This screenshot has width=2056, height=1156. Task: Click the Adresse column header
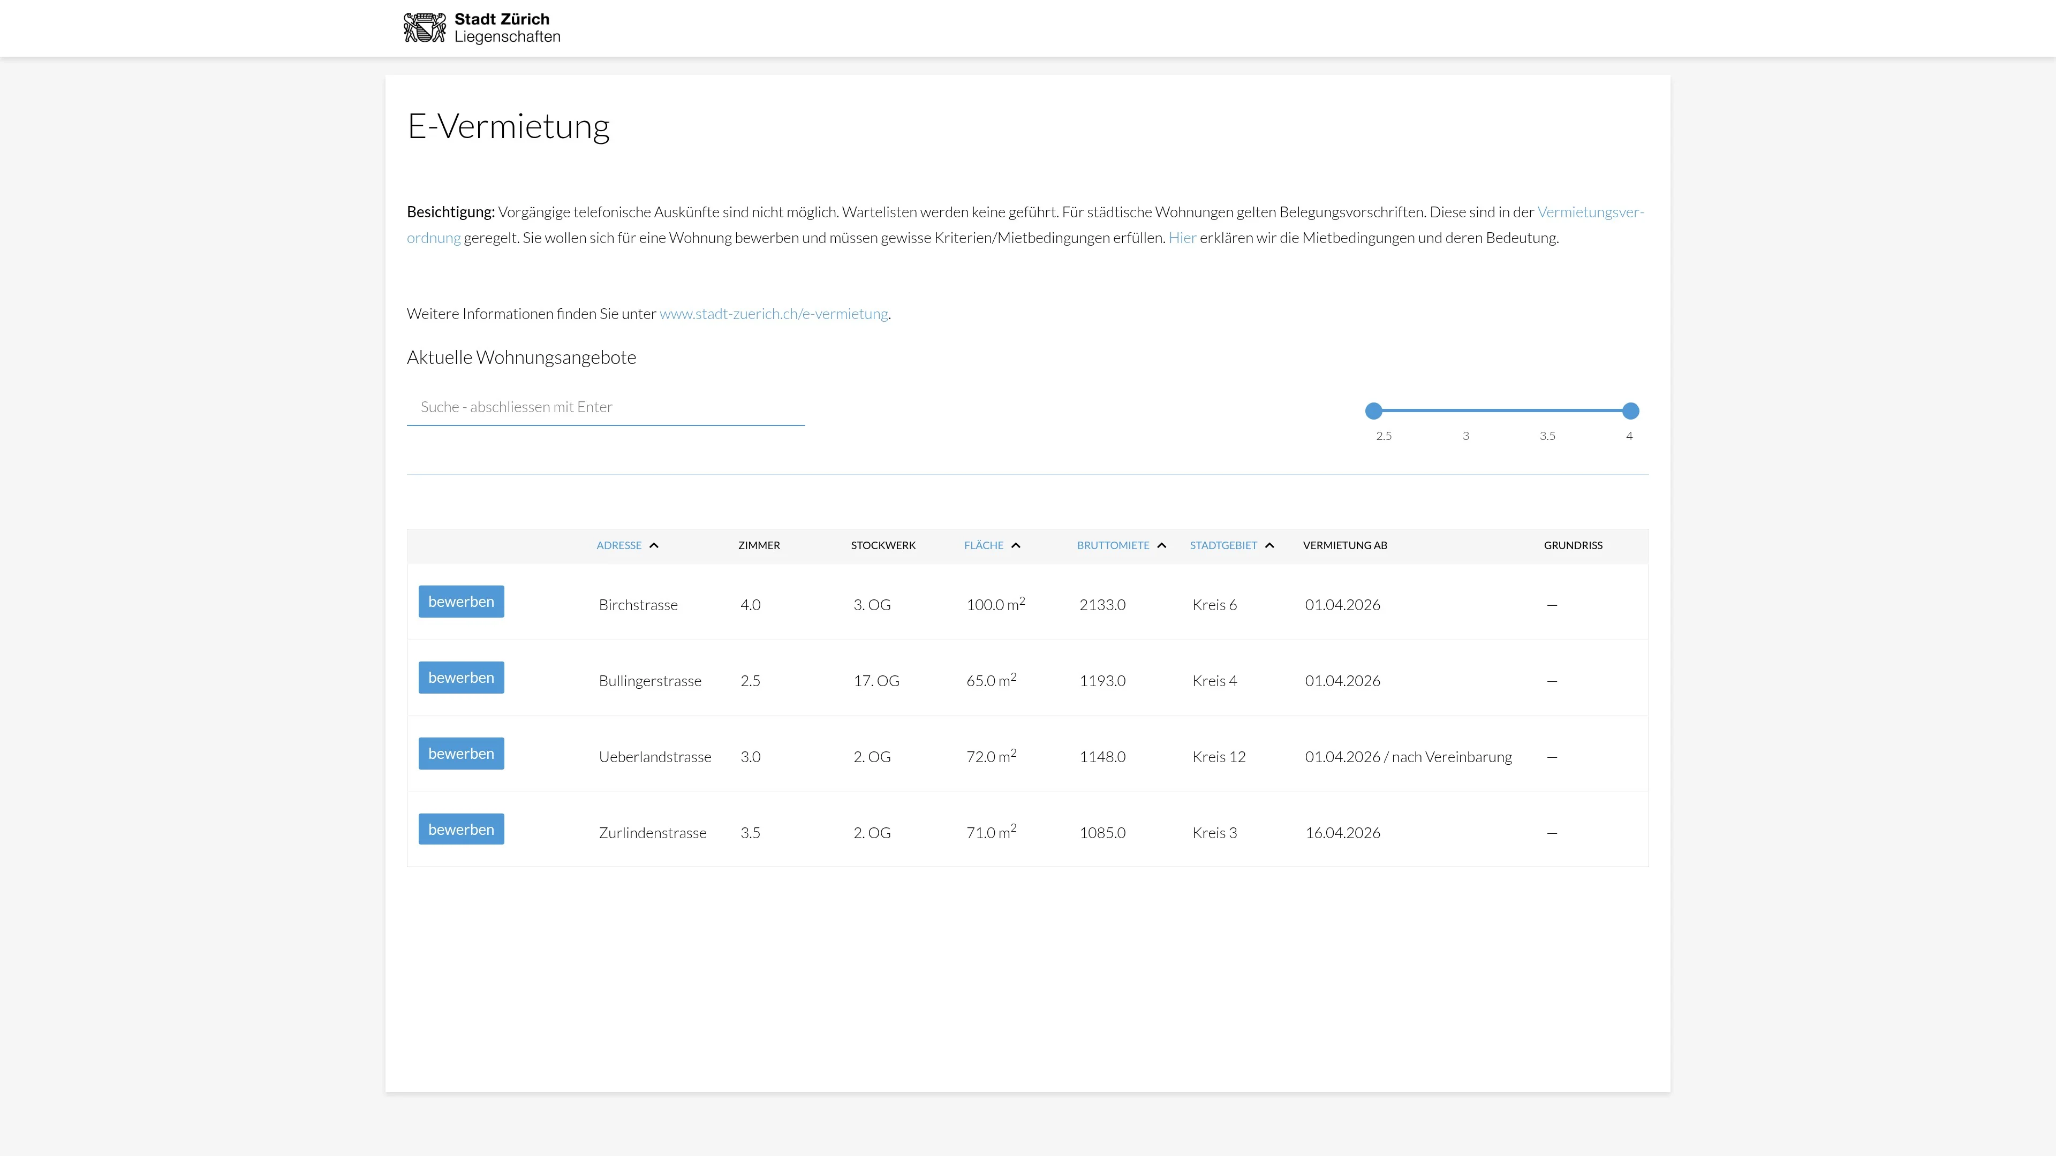point(618,546)
